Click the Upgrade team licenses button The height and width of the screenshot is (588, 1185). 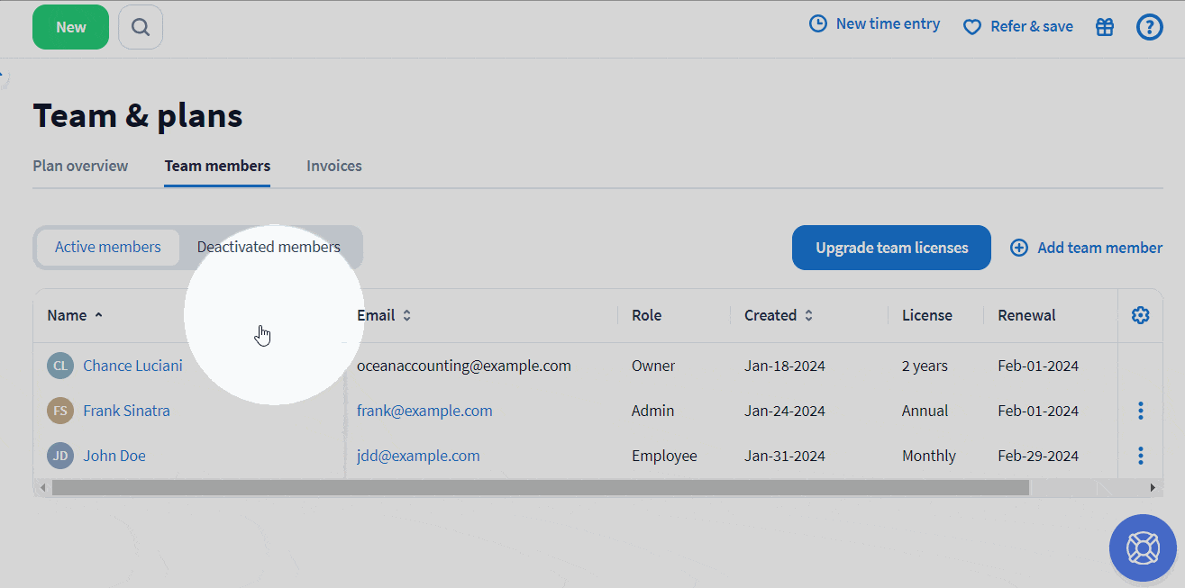(891, 248)
